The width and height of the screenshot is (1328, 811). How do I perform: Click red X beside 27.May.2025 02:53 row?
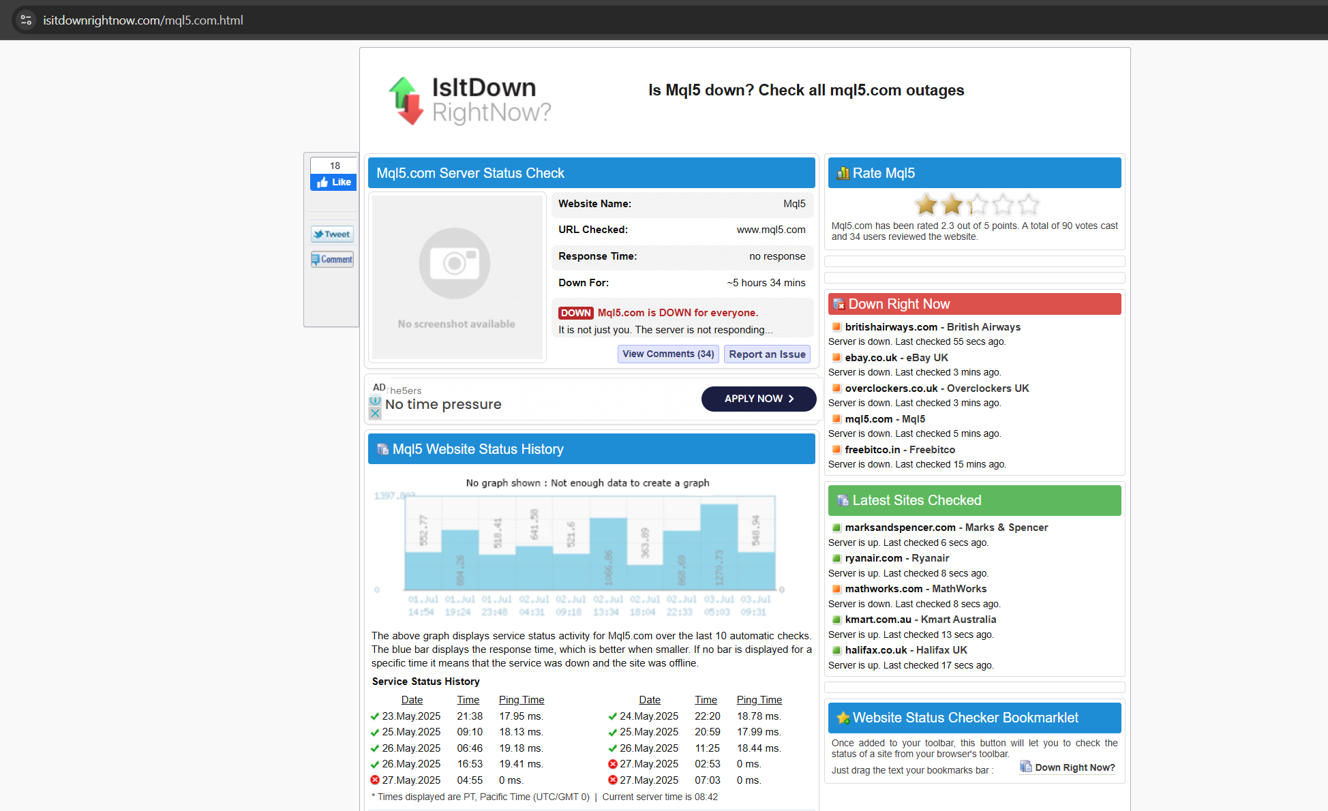pos(612,764)
